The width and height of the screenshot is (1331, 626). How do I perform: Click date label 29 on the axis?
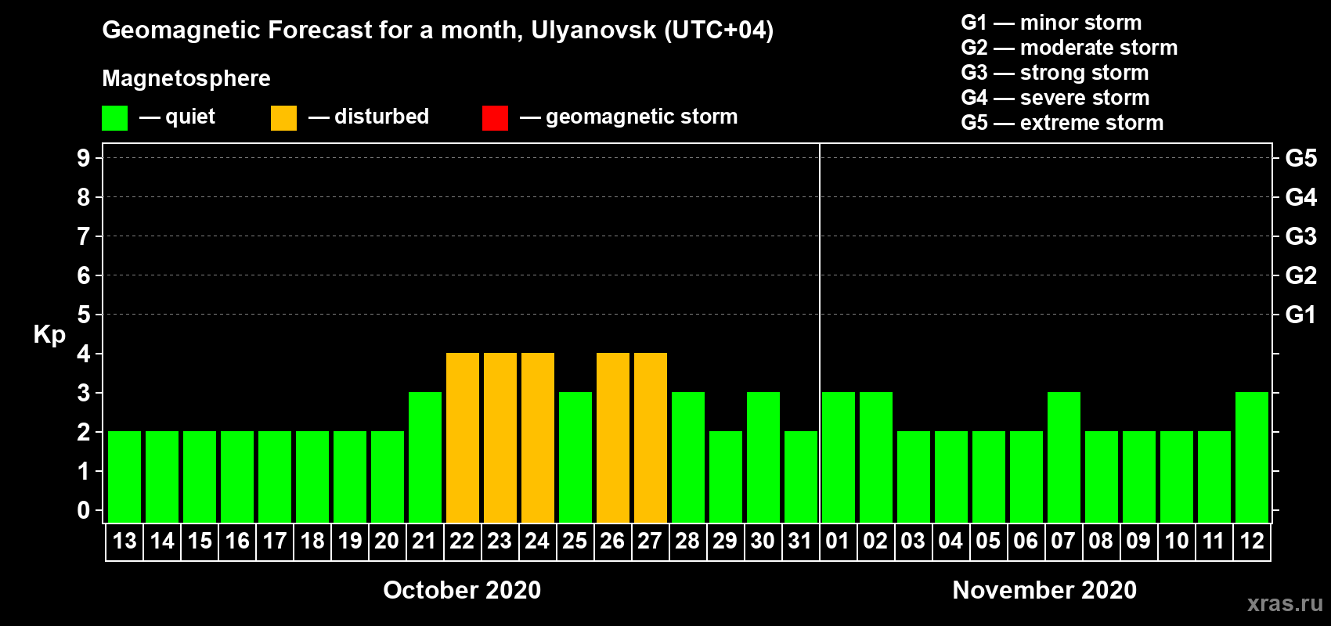pos(725,541)
